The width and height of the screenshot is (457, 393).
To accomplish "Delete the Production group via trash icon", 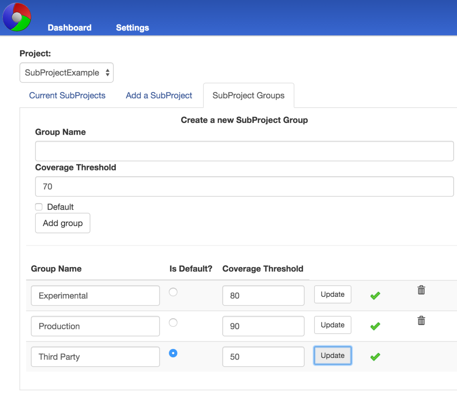I will click(421, 320).
